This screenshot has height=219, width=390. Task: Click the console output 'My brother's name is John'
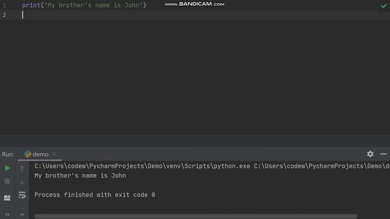coord(80,176)
